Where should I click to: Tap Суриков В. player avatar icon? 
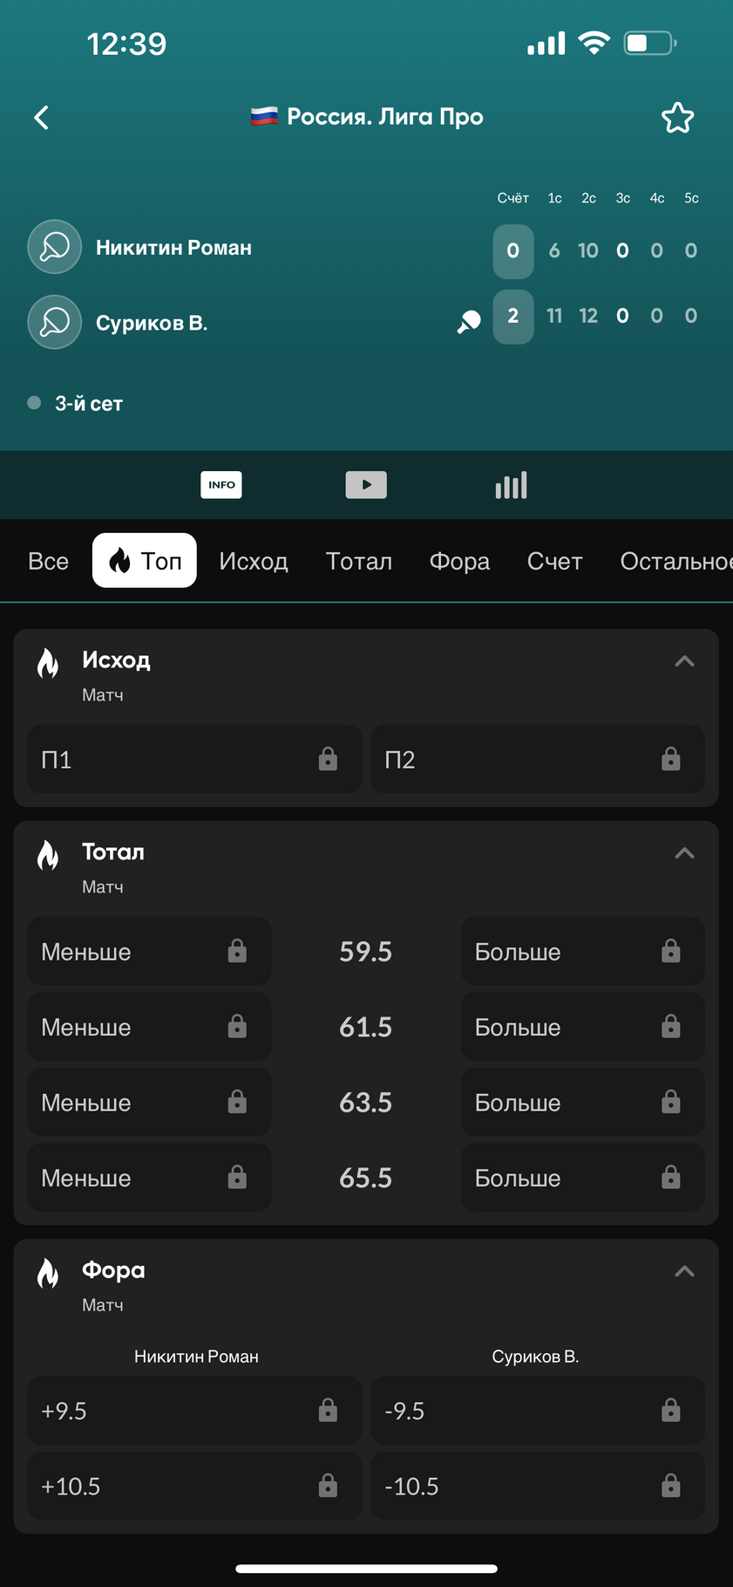coord(55,322)
